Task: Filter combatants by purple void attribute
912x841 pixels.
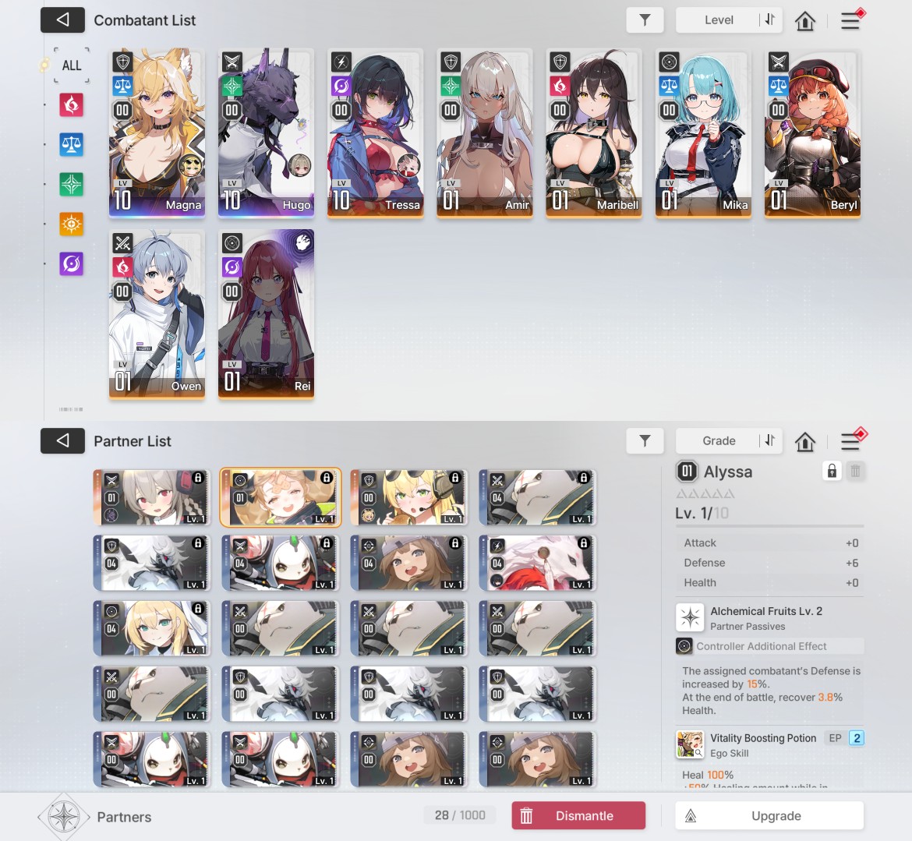Action: coord(72,263)
